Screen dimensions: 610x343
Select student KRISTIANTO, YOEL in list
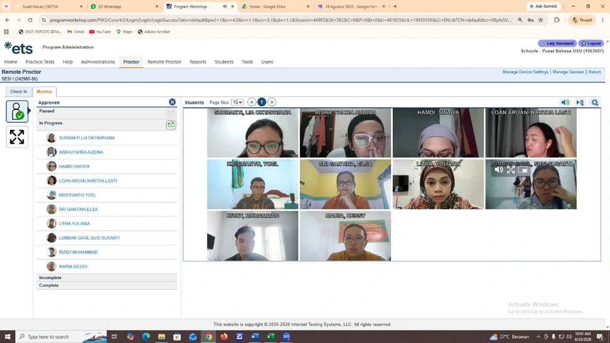pyautogui.click(x=78, y=195)
